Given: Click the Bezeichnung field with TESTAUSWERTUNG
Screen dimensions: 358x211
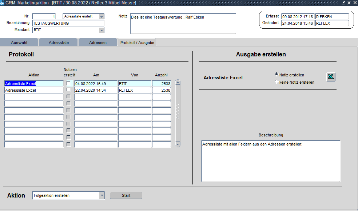Looking at the screenshot, I should click(68, 23).
